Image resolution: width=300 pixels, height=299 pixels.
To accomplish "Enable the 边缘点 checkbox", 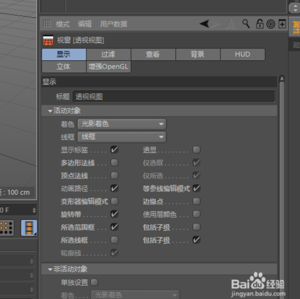I will 196,201.
